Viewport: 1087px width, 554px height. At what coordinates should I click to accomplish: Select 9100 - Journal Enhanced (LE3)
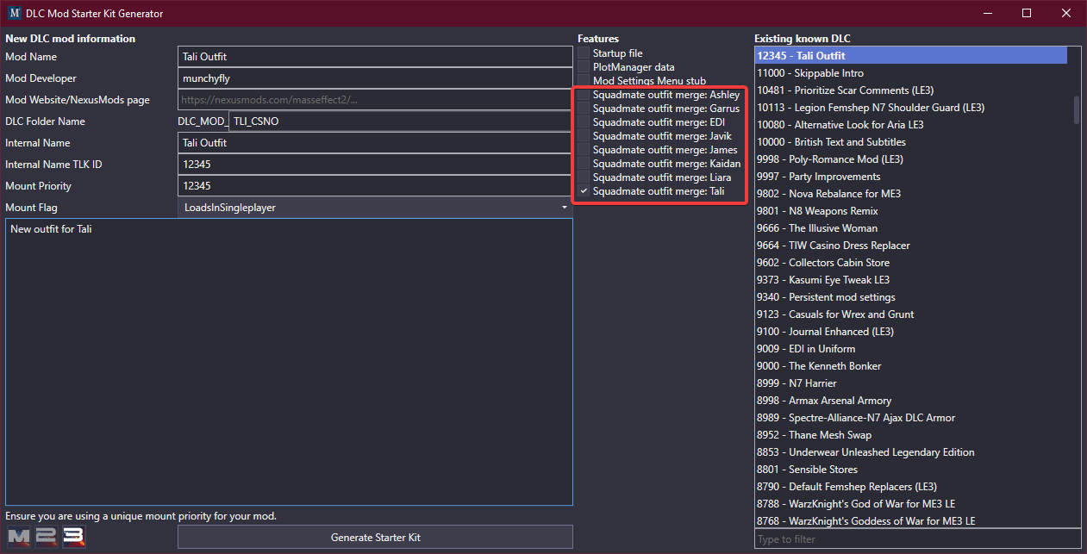point(910,332)
